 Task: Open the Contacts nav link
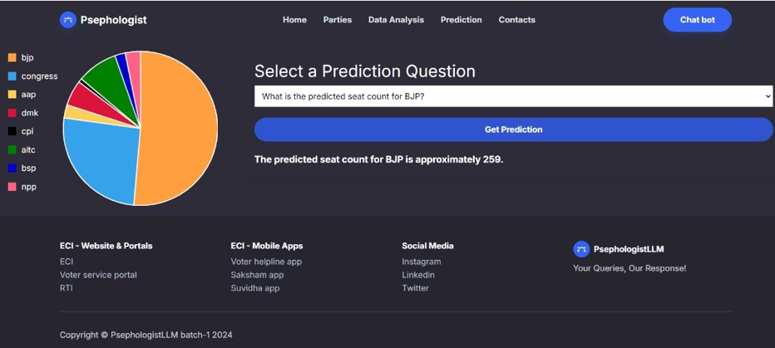(517, 20)
